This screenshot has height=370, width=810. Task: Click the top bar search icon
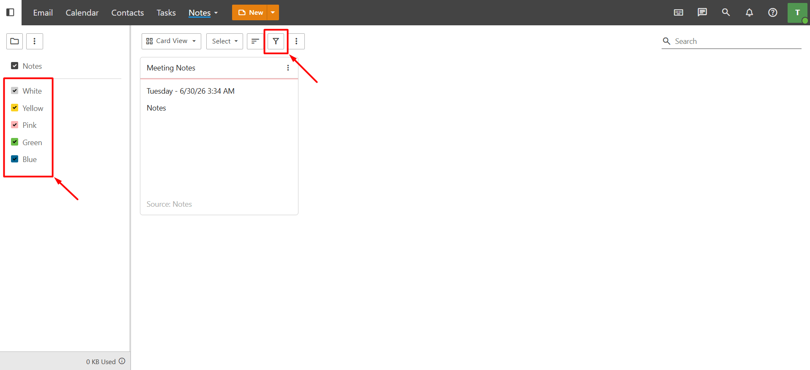tap(726, 13)
